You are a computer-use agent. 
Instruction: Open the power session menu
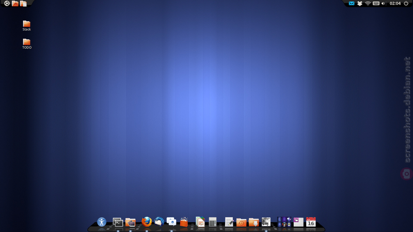[406, 4]
